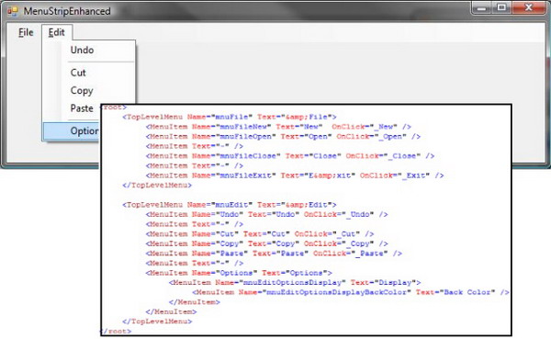This screenshot has height=339, width=551.
Task: Click the Undo MenuItem XML line
Action: [x=266, y=214]
